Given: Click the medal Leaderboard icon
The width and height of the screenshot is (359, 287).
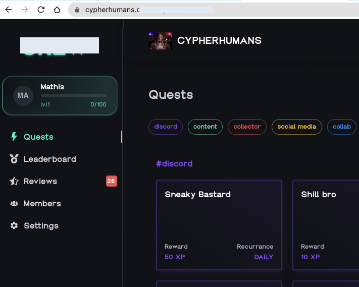Looking at the screenshot, I should tap(14, 159).
